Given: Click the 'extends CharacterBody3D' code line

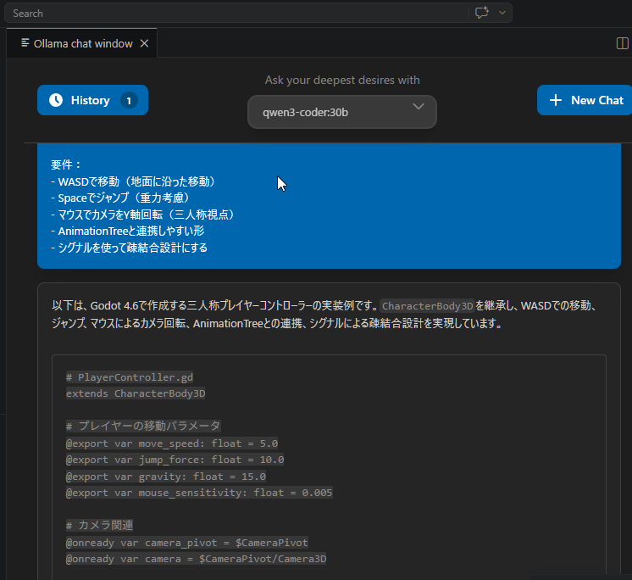Looking at the screenshot, I should click(x=136, y=393).
